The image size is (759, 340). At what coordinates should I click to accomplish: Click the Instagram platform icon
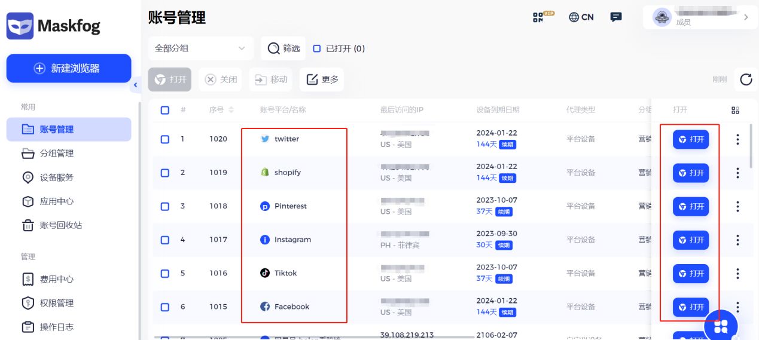265,240
